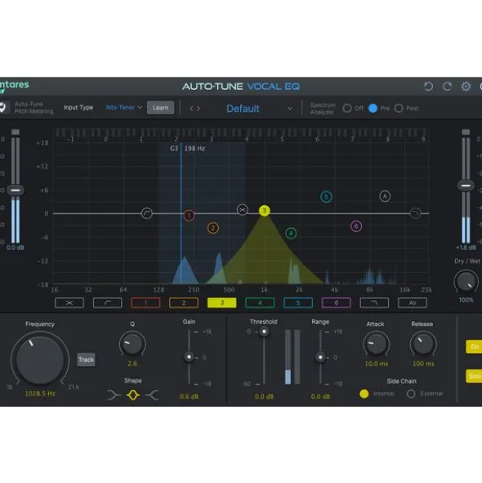The image size is (482, 483).
Task: Select the Air band node A
Action: [385, 196]
